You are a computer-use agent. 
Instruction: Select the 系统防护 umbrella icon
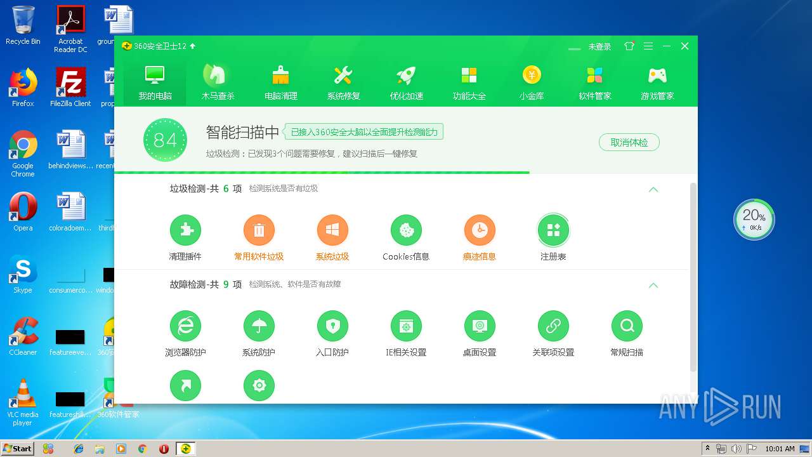point(259,326)
